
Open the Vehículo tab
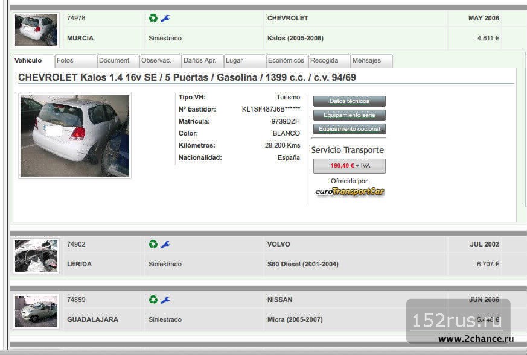pos(33,61)
